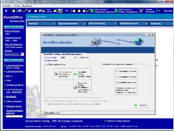
Task: Click the Schlagnummern settings link
Action: click(x=13, y=38)
